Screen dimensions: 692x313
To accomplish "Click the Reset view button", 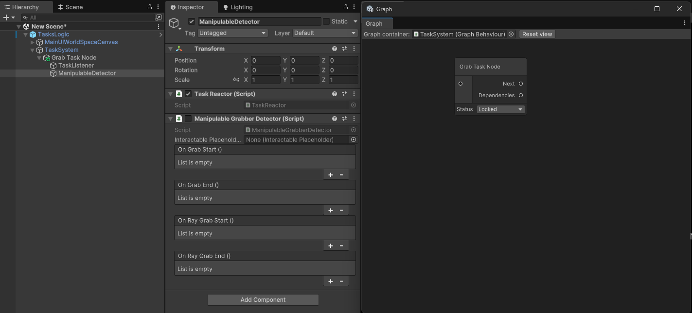I will pos(537,34).
